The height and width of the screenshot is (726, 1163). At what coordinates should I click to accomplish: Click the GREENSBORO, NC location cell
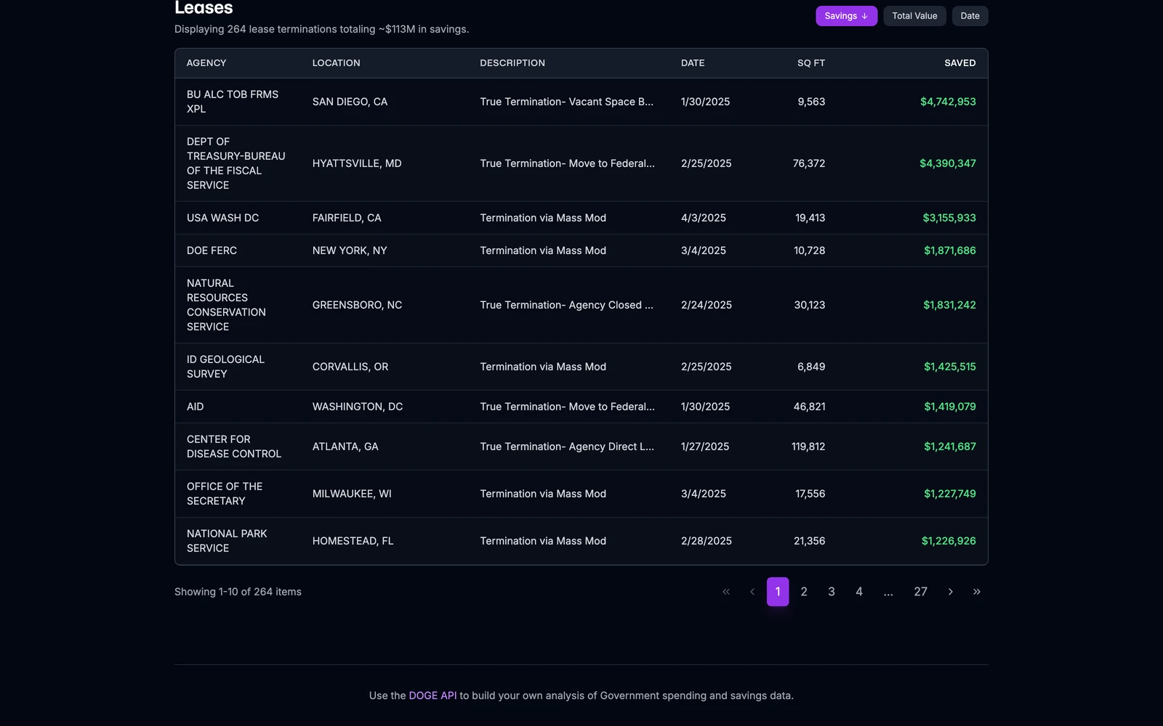[357, 305]
